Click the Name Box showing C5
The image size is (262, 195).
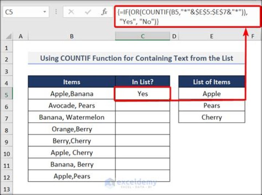click(26, 12)
